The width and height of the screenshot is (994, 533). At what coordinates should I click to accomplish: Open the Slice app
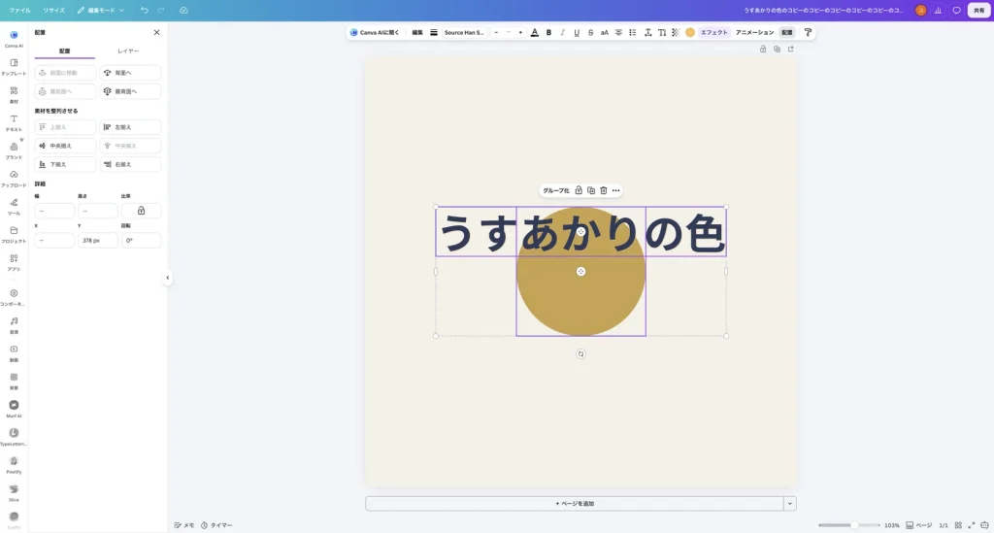(14, 492)
